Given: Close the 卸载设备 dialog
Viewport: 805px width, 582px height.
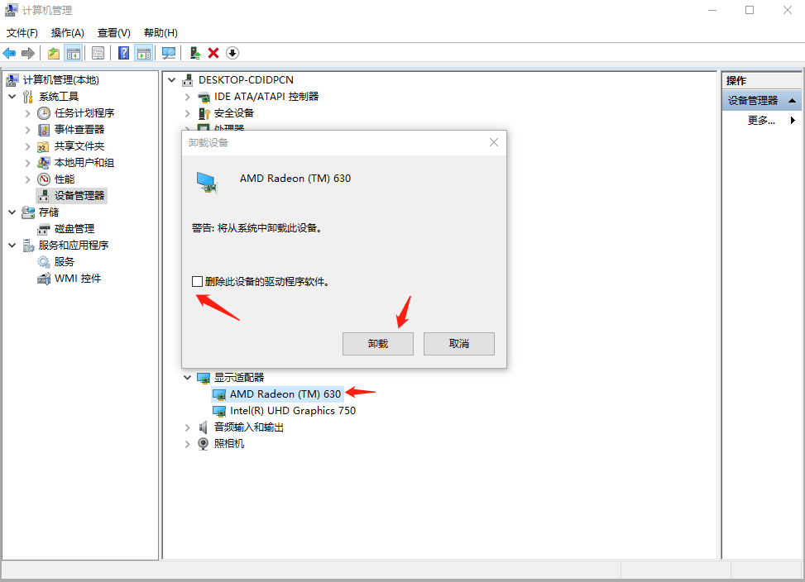Looking at the screenshot, I should click(x=494, y=142).
